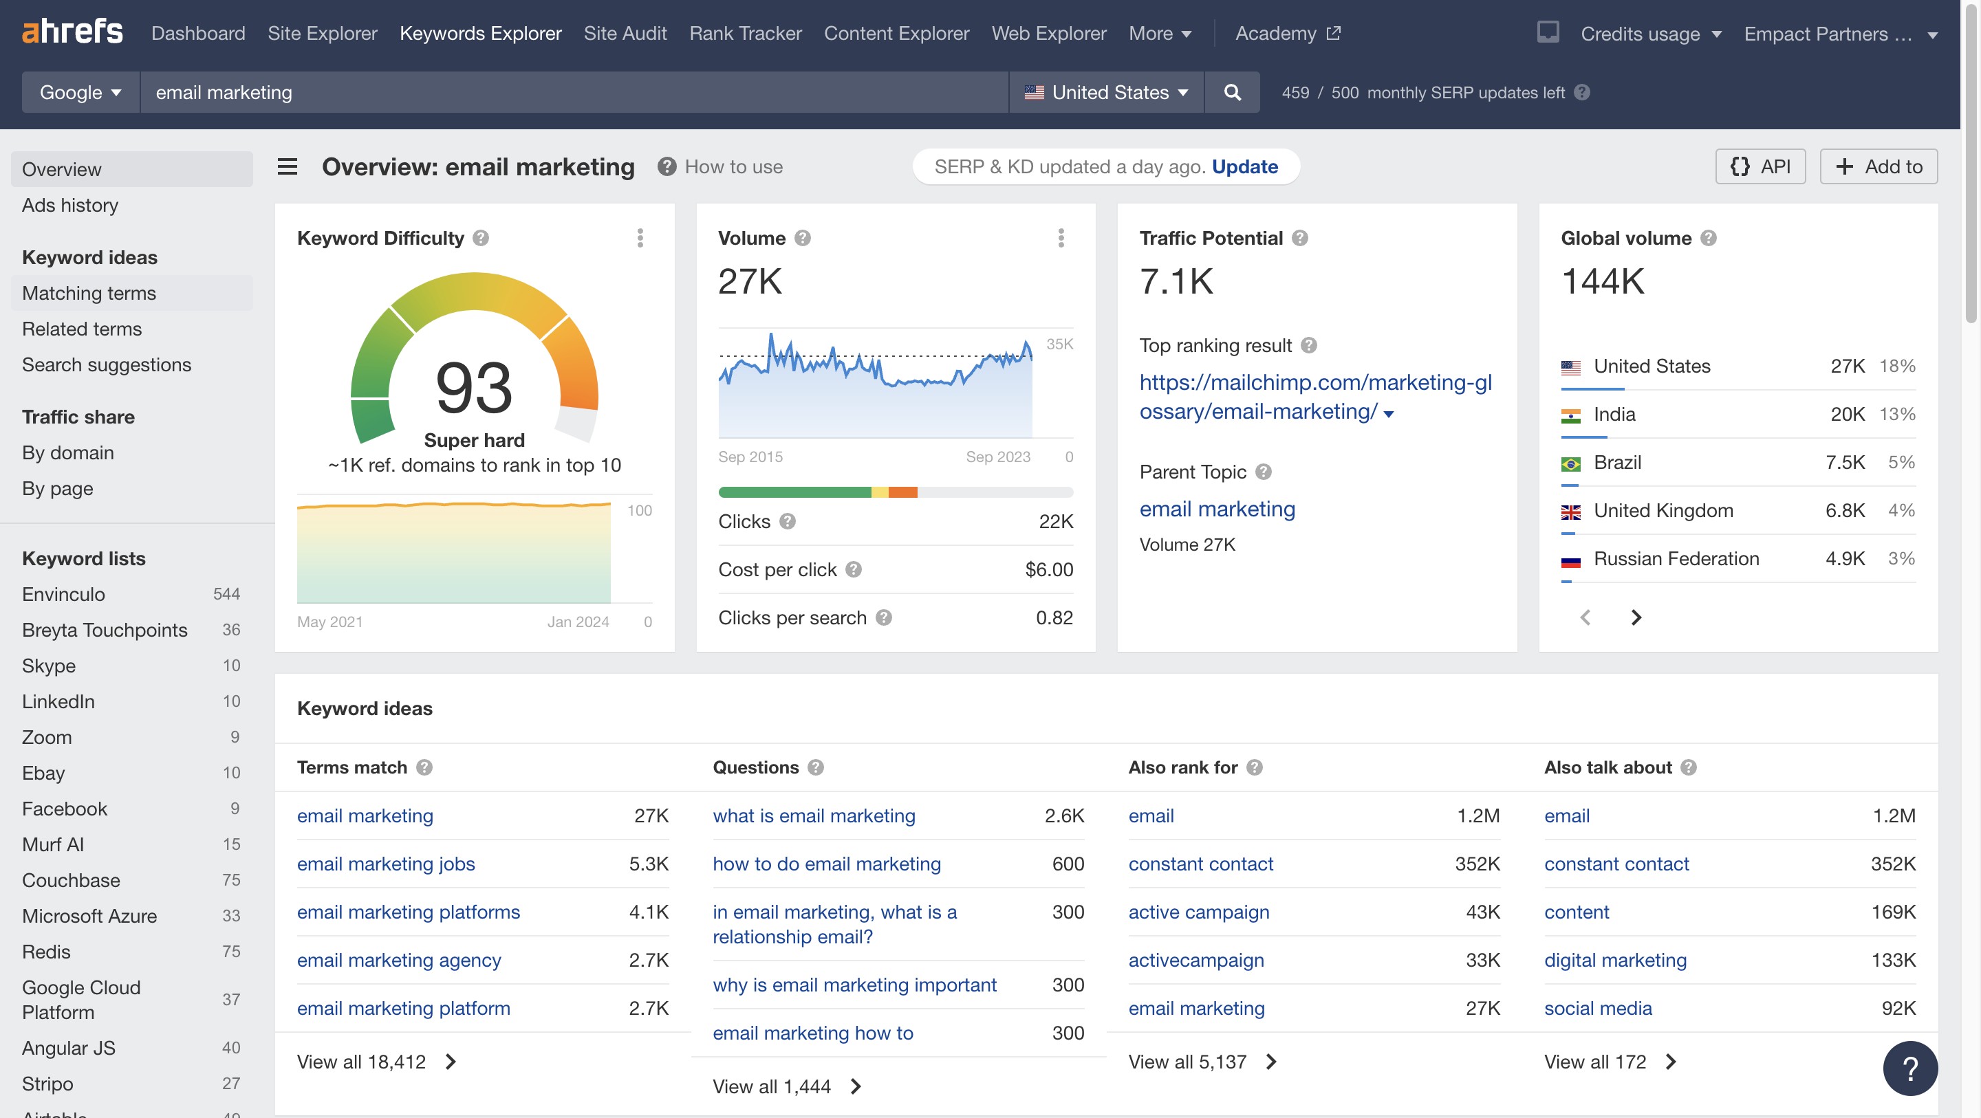Expand the top ranking result URL arrow

click(1388, 414)
